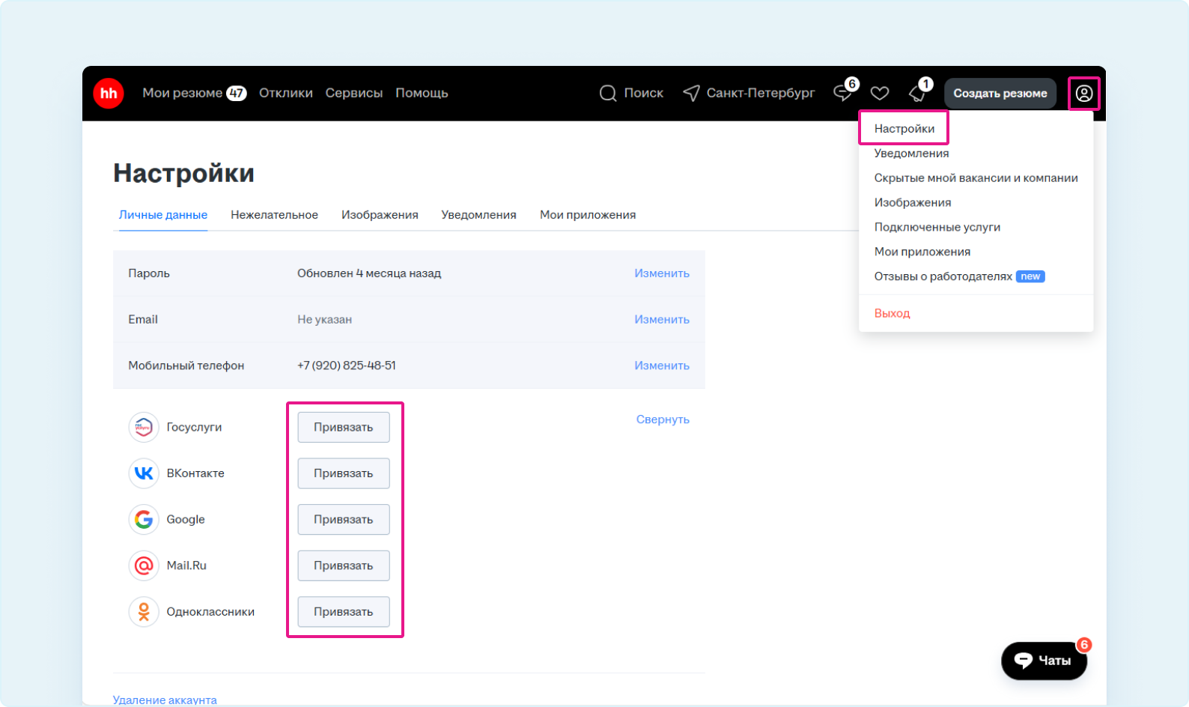1189x707 pixels.
Task: Click the Удаление аккаунта link
Action: (x=165, y=700)
